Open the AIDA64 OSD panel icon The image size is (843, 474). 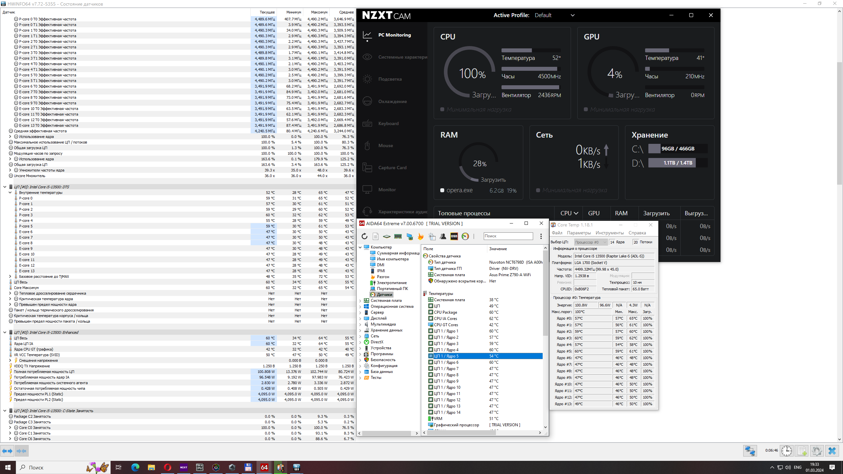(454, 236)
